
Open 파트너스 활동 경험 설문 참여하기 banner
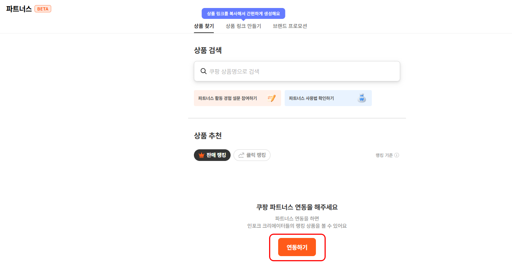coord(237,98)
